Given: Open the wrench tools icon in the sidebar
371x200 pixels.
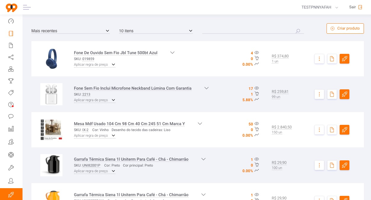Looking at the screenshot, I should click(11, 168).
